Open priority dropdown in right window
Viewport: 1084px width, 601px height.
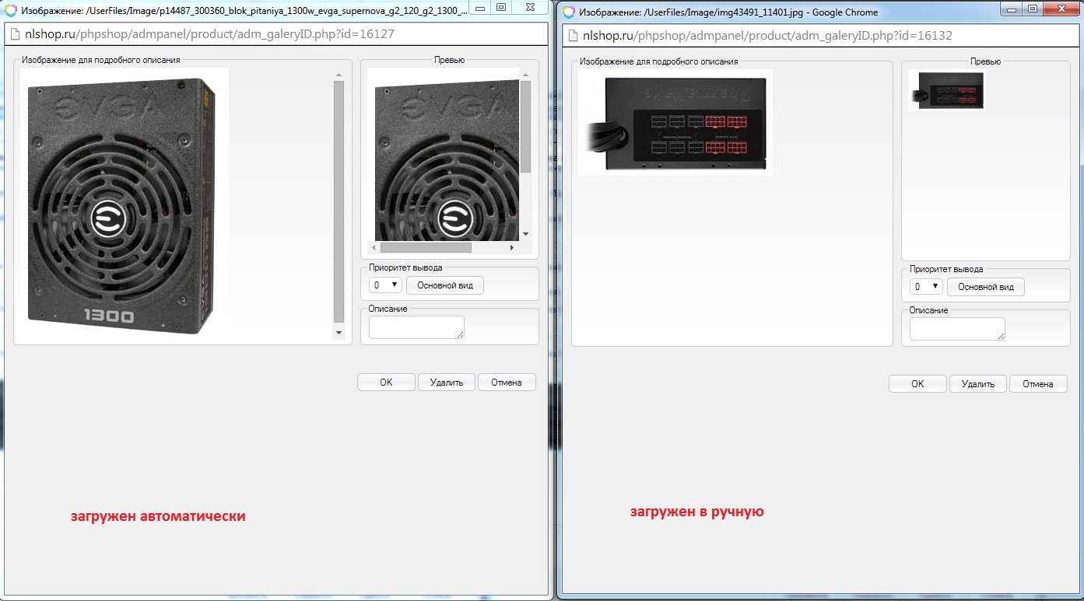[x=926, y=287]
